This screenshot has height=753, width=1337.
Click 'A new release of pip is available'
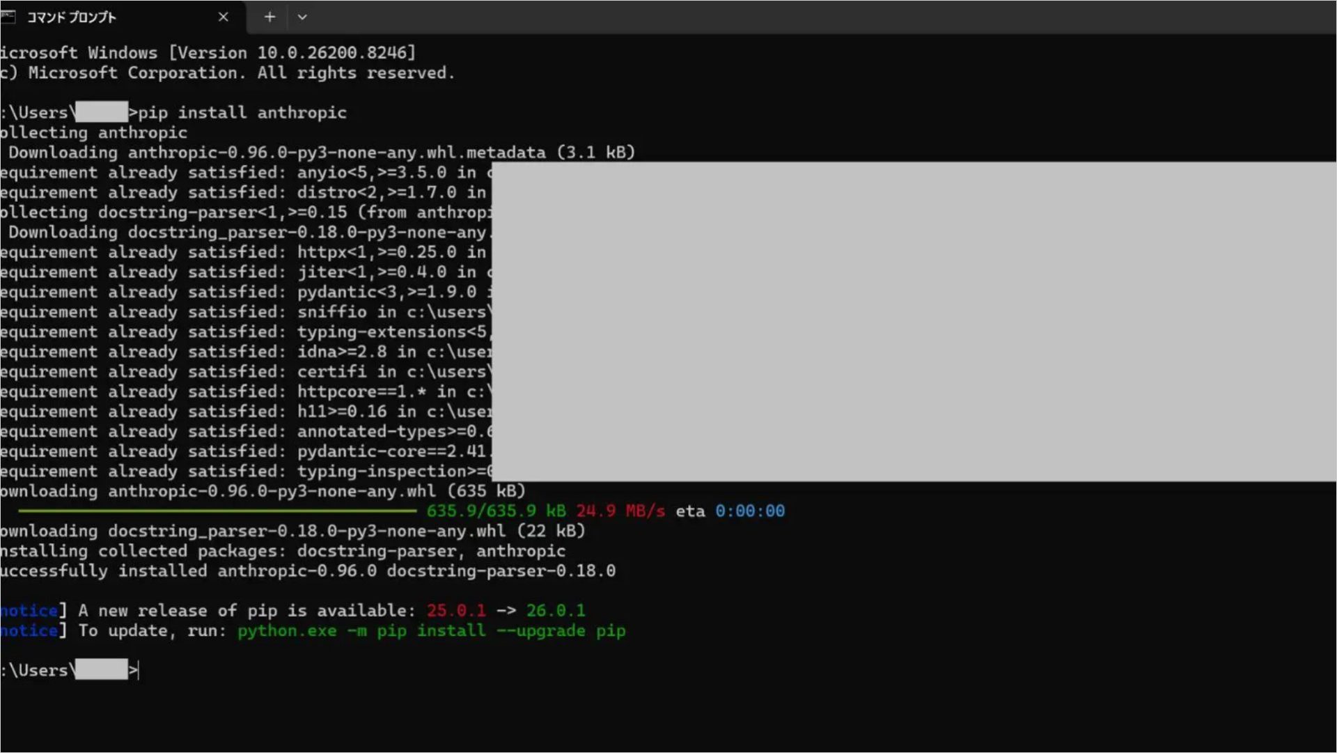(x=247, y=611)
